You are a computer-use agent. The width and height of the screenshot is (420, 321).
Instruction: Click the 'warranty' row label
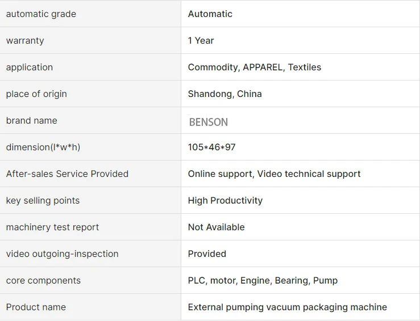25,41
